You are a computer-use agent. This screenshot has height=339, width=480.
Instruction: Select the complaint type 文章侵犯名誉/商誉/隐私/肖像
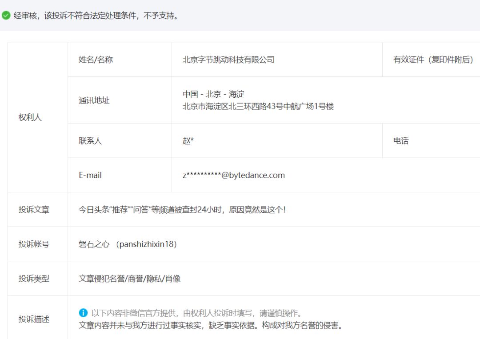129,279
